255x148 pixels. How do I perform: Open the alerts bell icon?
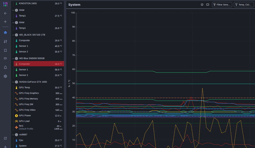point(5,67)
